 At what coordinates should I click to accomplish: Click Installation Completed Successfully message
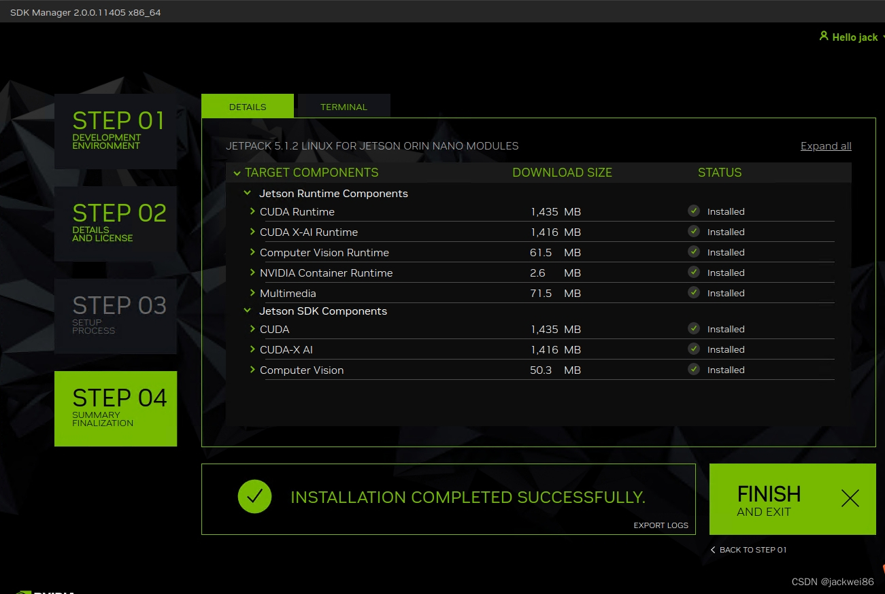[x=468, y=497]
